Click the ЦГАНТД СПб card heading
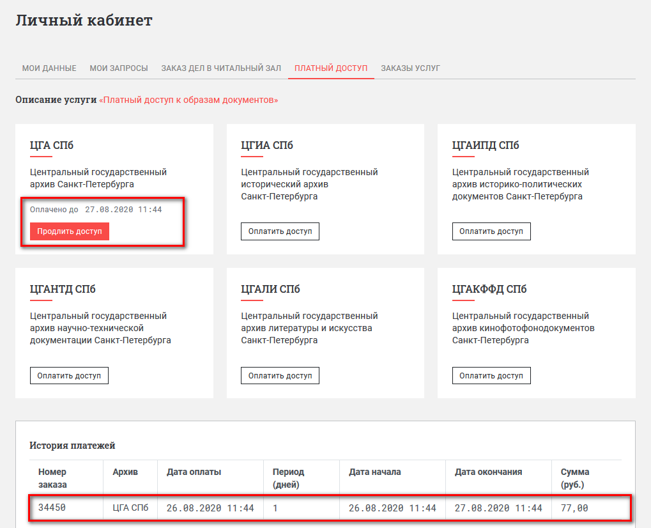The image size is (651, 528). pyautogui.click(x=63, y=289)
